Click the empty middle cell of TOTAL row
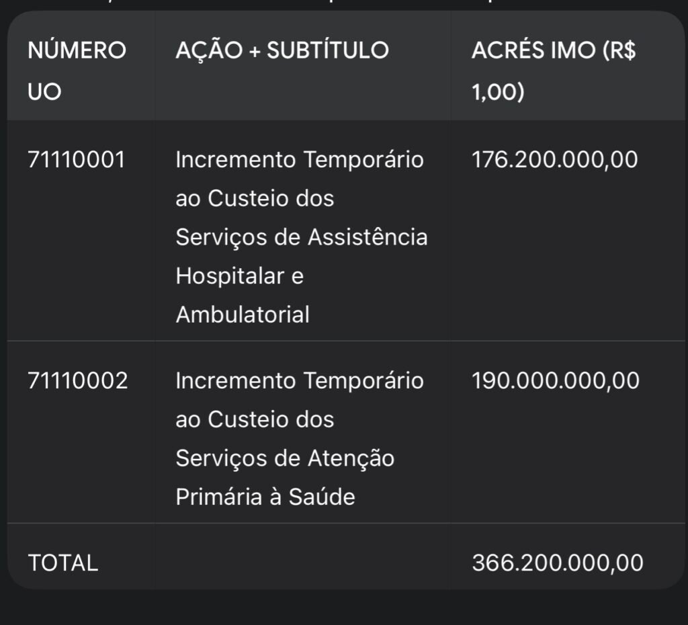This screenshot has height=625, width=688. click(x=302, y=562)
